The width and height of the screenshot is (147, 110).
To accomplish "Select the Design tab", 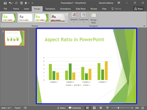I will [37, 9].
